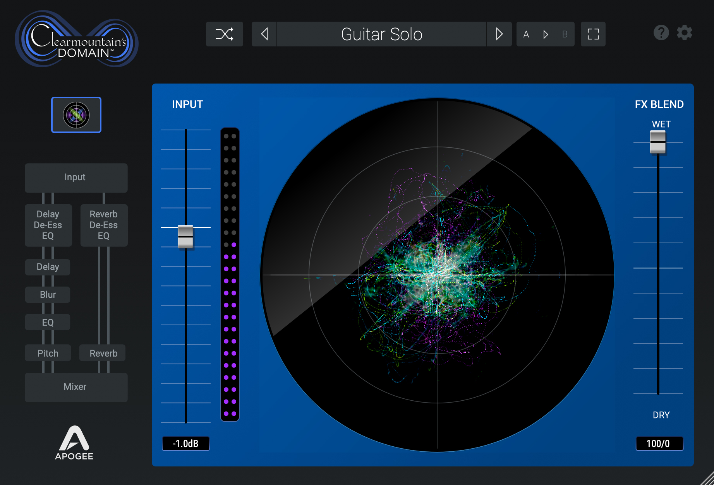This screenshot has width=714, height=485.
Task: Click the -1.0dB input value readout
Action: (x=185, y=444)
